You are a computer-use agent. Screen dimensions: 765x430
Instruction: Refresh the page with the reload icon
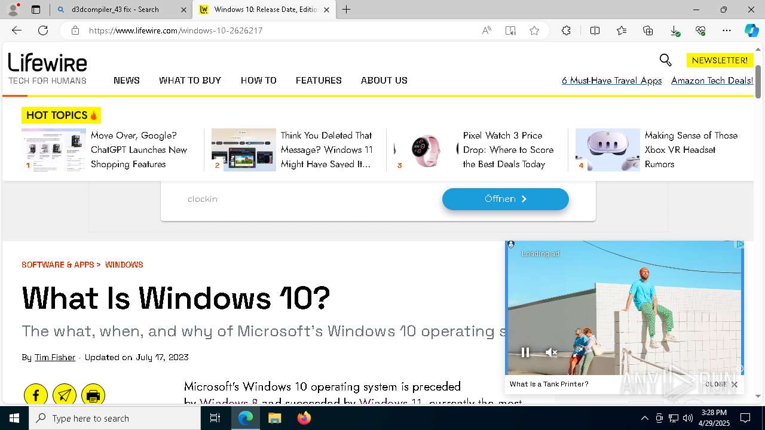pyautogui.click(x=43, y=30)
